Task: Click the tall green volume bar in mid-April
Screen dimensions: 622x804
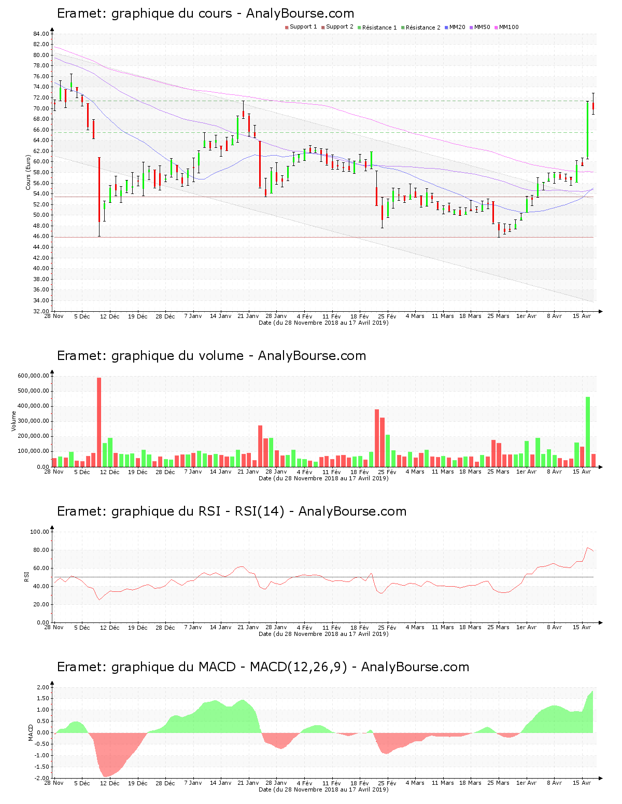Action: pos(588,432)
